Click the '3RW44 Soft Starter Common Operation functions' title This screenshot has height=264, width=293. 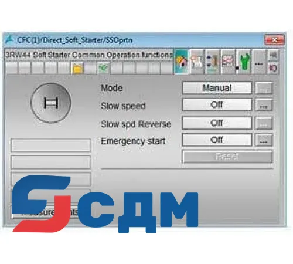tap(89, 55)
